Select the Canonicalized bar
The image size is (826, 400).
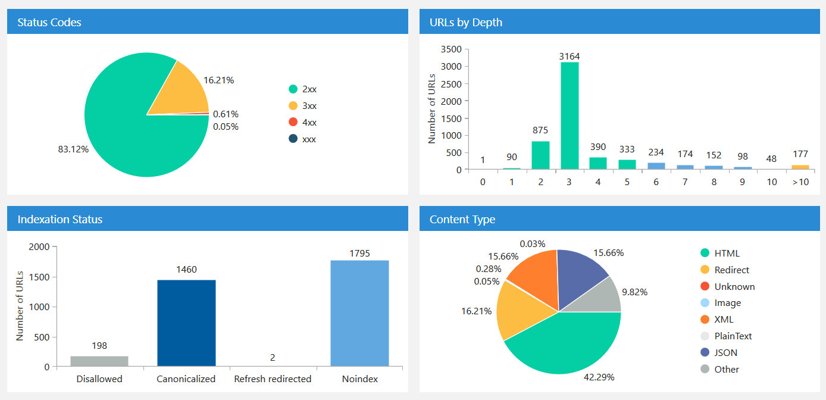(186, 323)
